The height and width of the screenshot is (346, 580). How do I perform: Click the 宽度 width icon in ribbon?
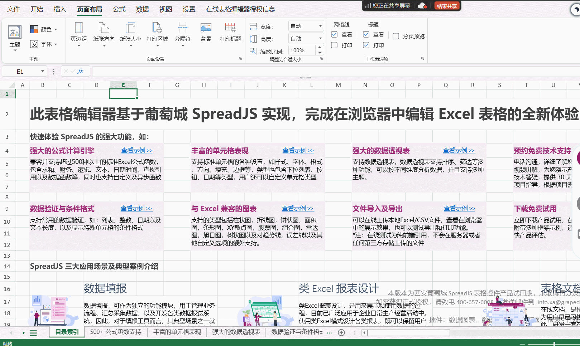[253, 26]
